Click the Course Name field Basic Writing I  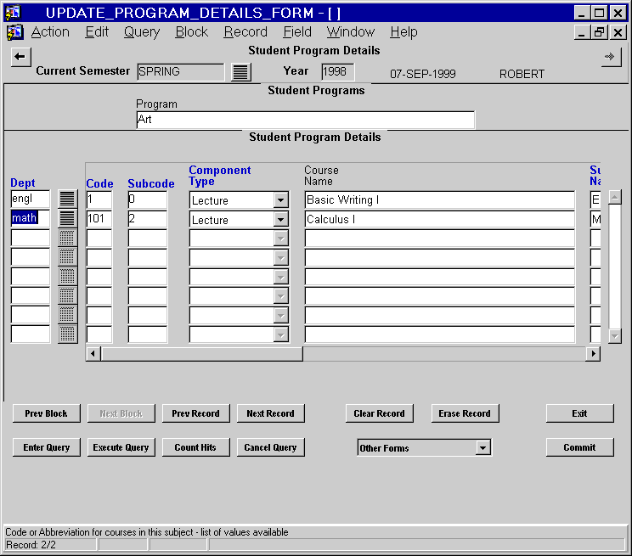440,199
